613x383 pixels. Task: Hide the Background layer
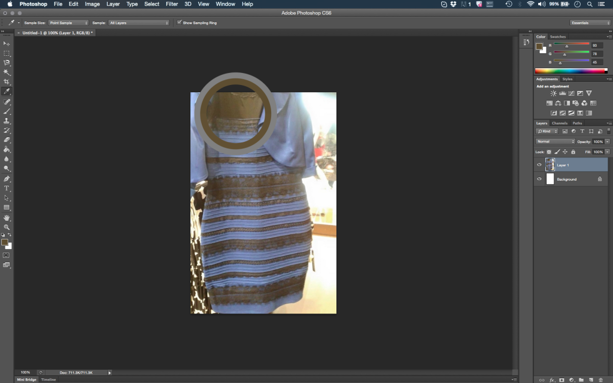coord(539,179)
